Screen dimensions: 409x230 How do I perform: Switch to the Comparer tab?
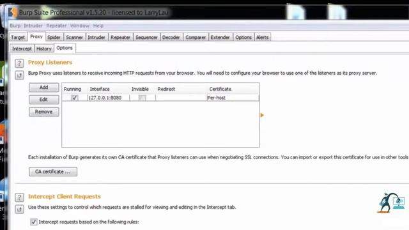click(196, 37)
